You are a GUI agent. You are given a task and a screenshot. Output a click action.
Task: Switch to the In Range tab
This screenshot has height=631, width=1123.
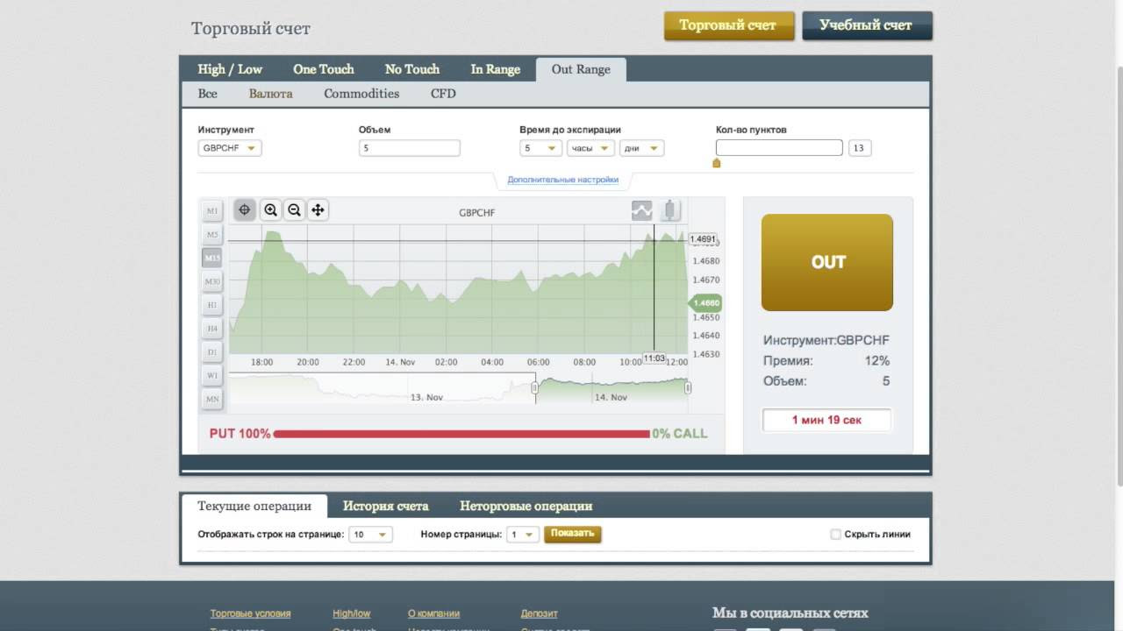tap(495, 69)
